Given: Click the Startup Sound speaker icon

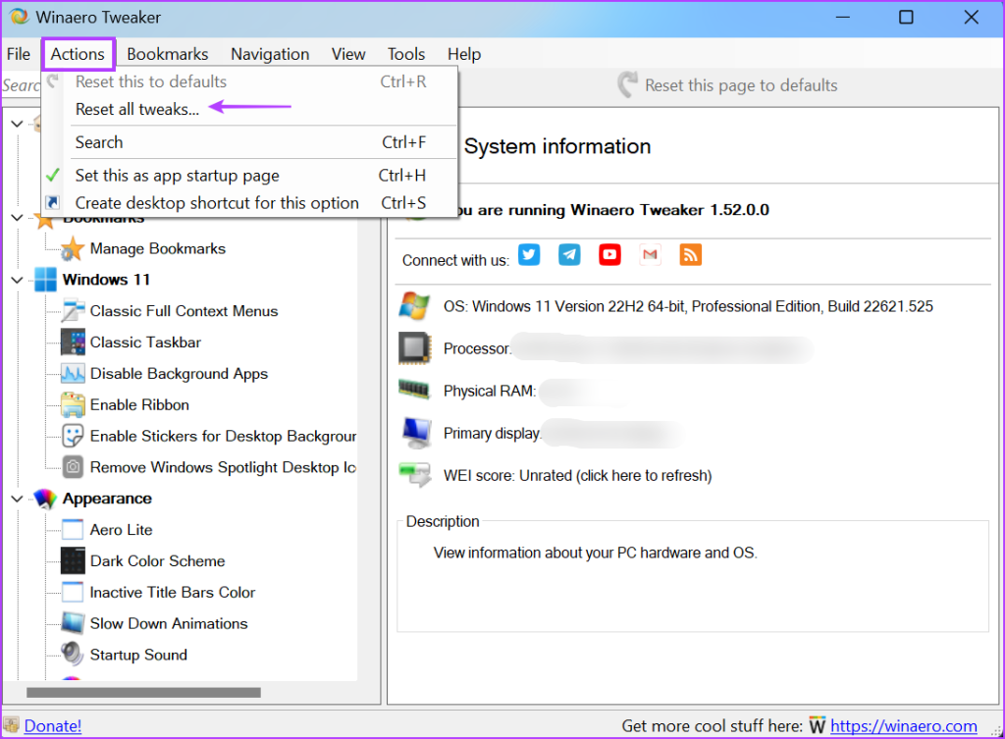Looking at the screenshot, I should [73, 655].
